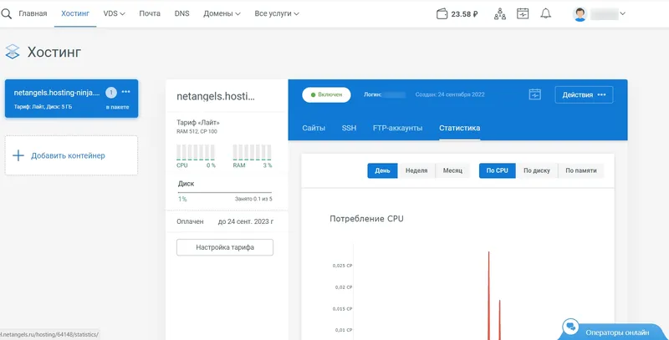Go to Главная in the top menu
669x340 pixels.
coord(33,13)
